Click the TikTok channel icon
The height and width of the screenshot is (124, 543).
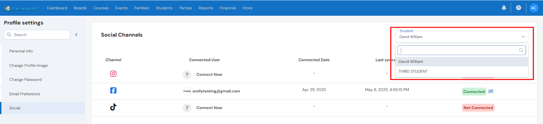click(113, 107)
